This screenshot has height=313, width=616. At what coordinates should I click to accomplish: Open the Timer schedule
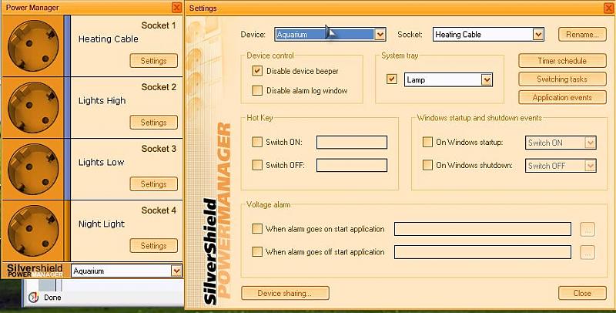(x=562, y=61)
